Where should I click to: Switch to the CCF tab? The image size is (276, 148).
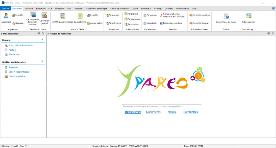point(50,8)
